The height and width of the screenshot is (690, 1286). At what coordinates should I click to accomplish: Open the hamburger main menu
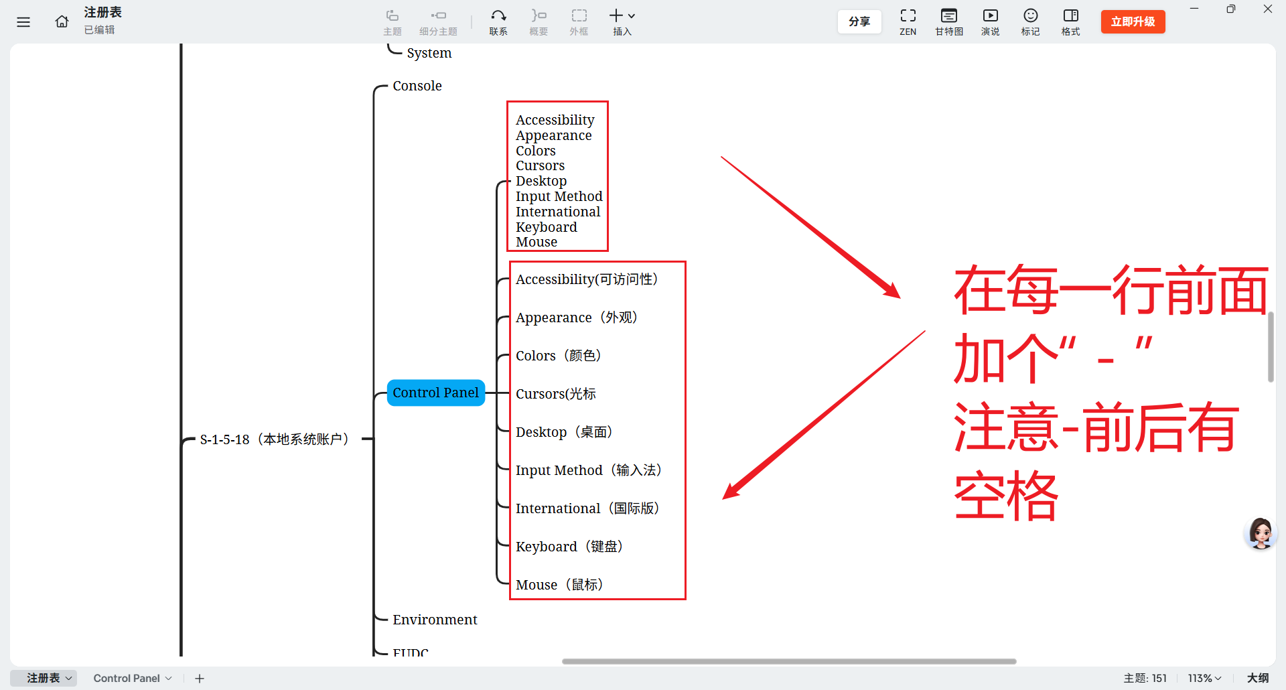click(23, 21)
